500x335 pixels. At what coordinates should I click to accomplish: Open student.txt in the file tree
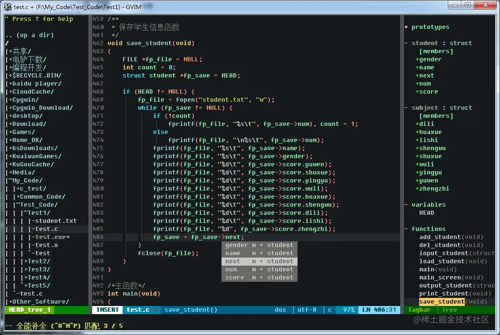click(x=56, y=221)
